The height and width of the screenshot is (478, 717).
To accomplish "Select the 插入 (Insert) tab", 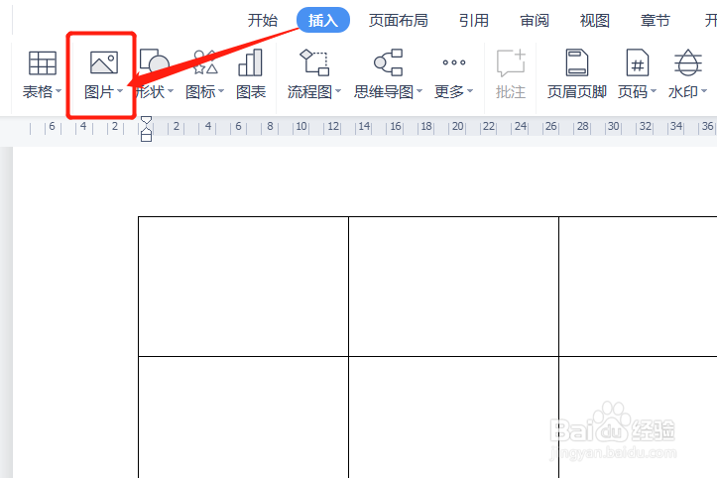I will tap(323, 20).
